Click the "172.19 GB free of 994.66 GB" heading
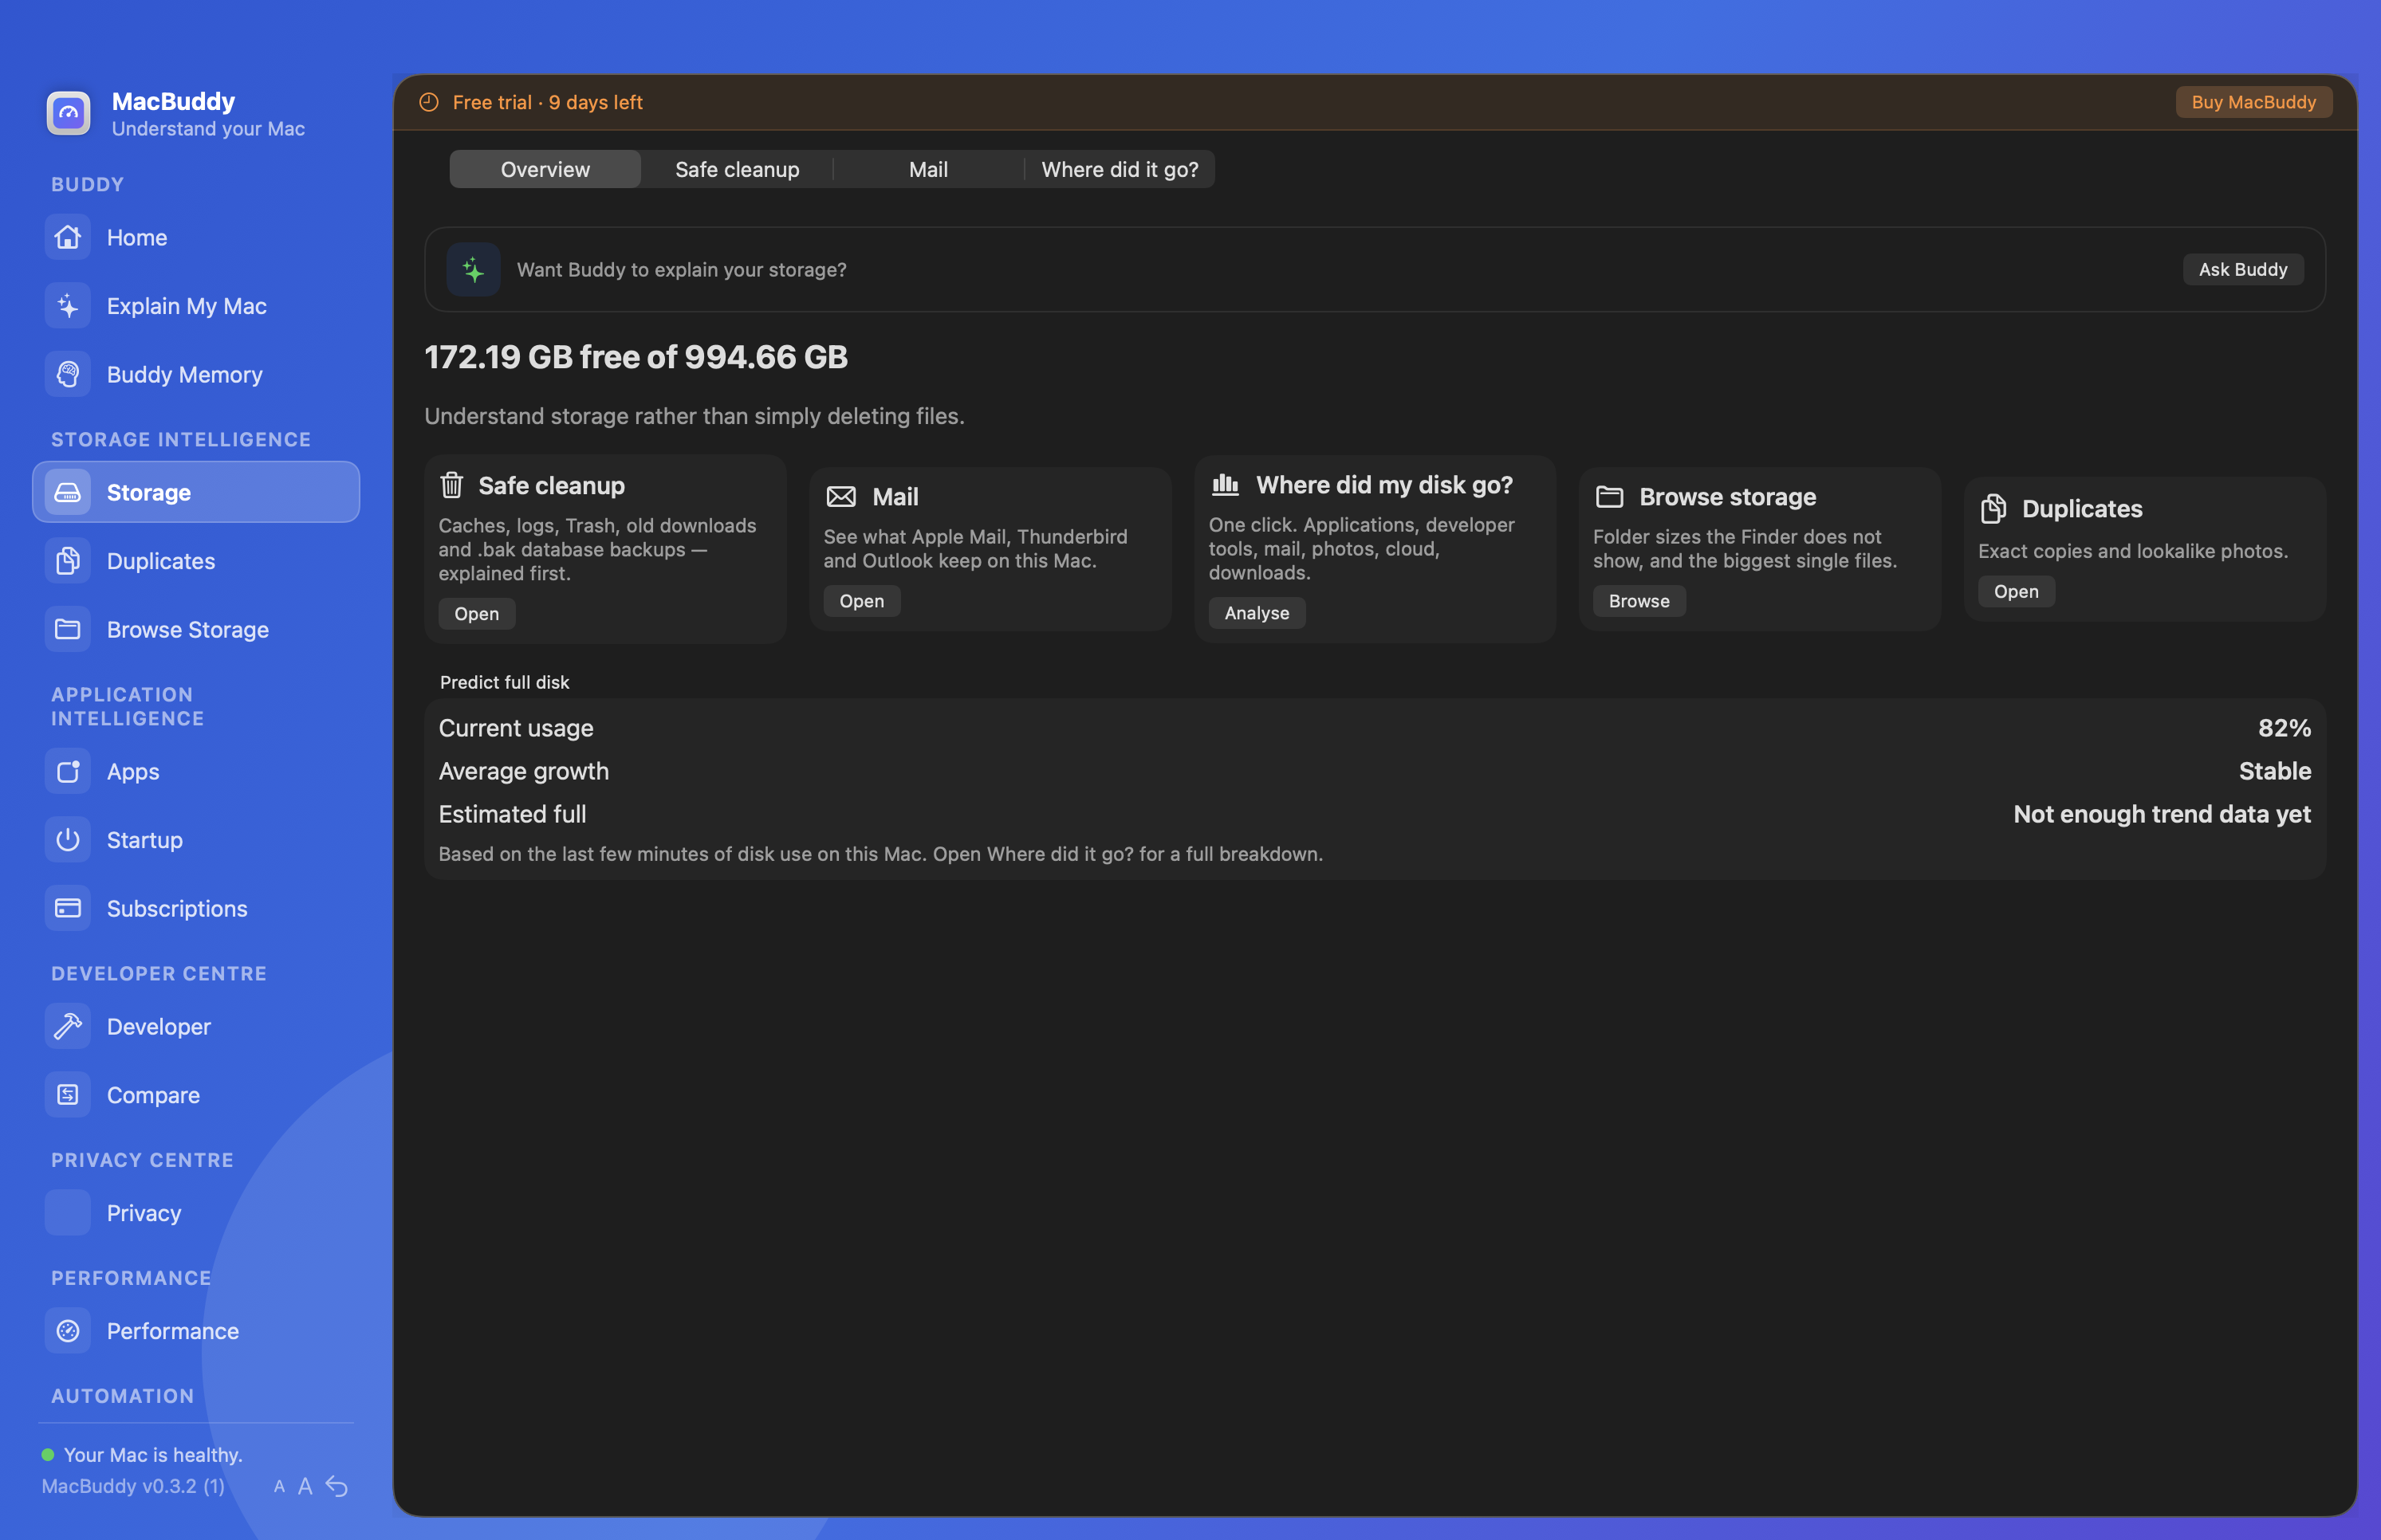This screenshot has height=1540, width=2381. [636, 357]
